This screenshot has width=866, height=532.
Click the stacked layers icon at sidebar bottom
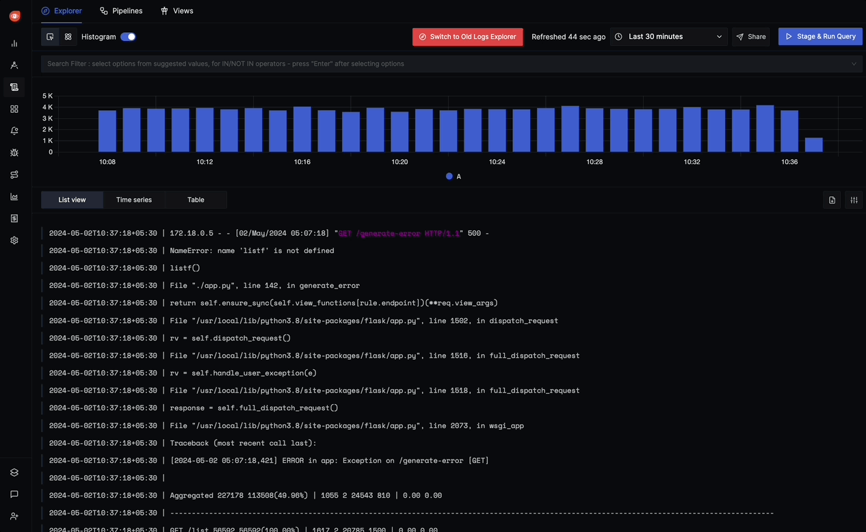click(x=14, y=473)
